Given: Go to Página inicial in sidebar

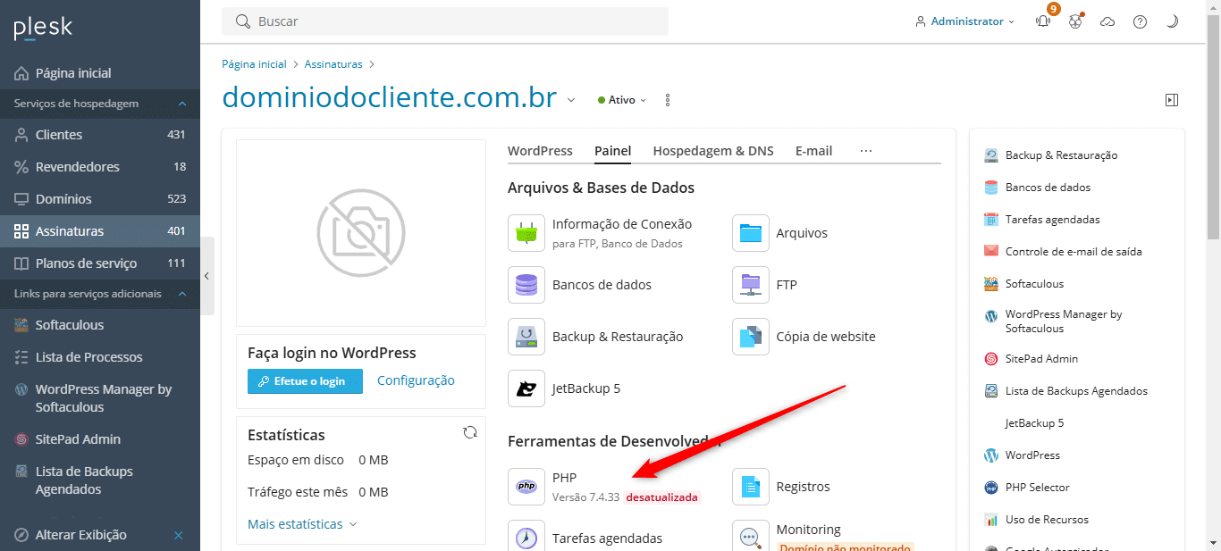Looking at the screenshot, I should click(100, 73).
